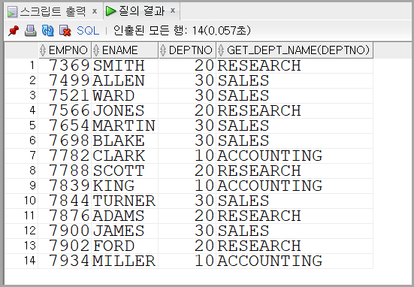Select the ADAMS name cell
Viewport: 414px width, 287px height.
125,216
